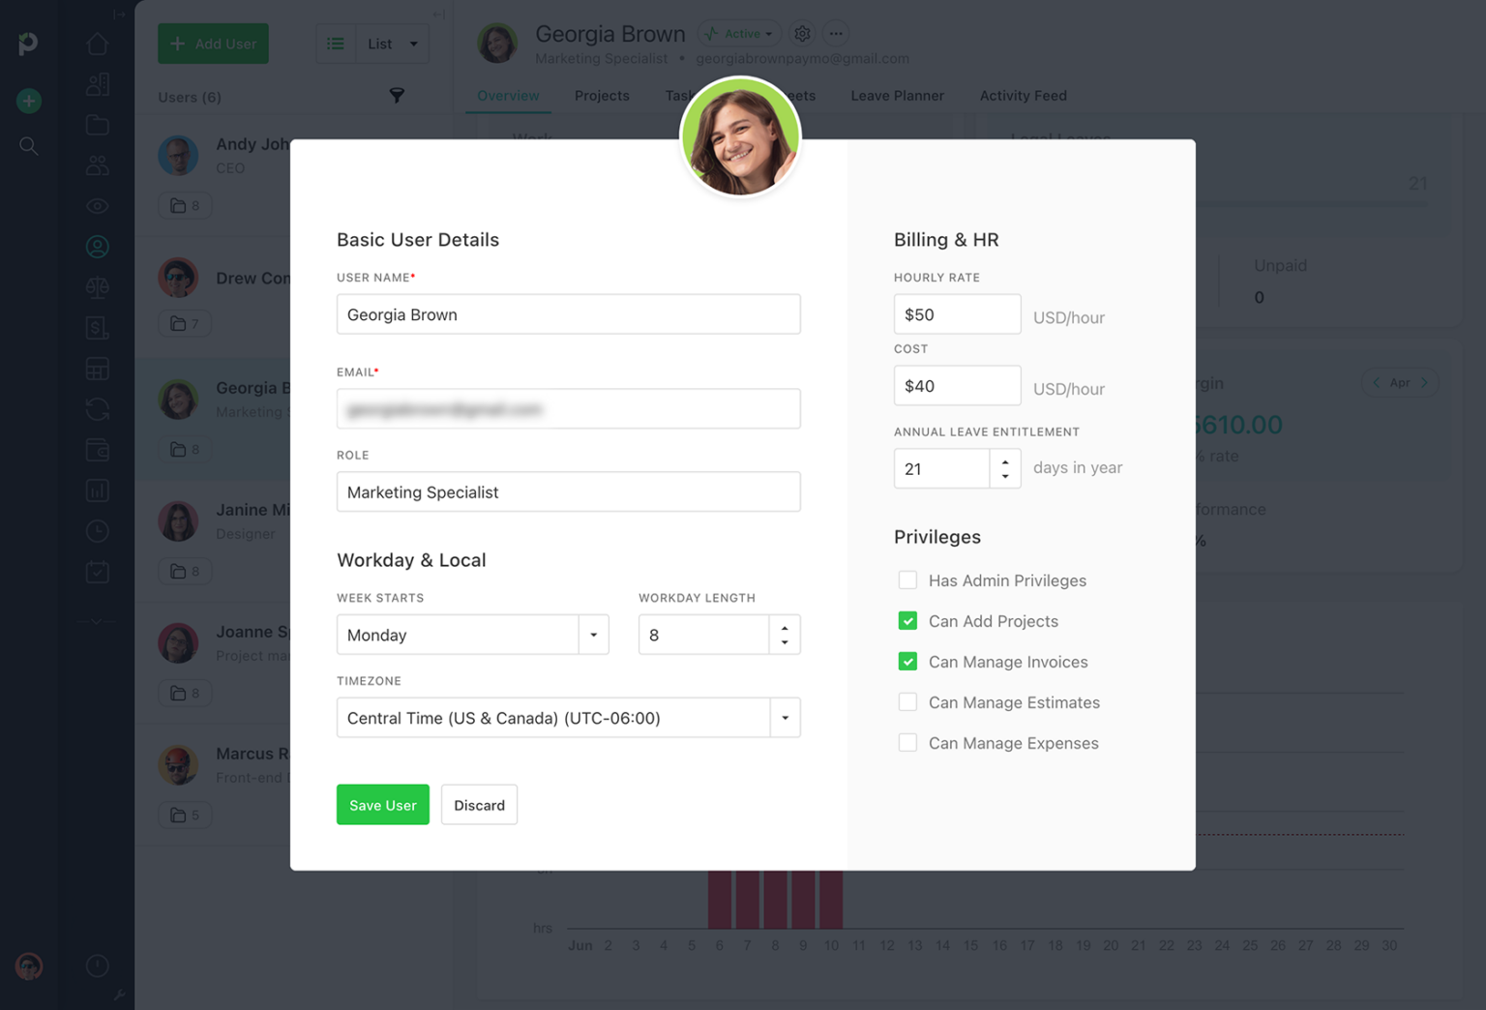Switch to the Leave Planner tab
1486x1010 pixels.
click(897, 96)
